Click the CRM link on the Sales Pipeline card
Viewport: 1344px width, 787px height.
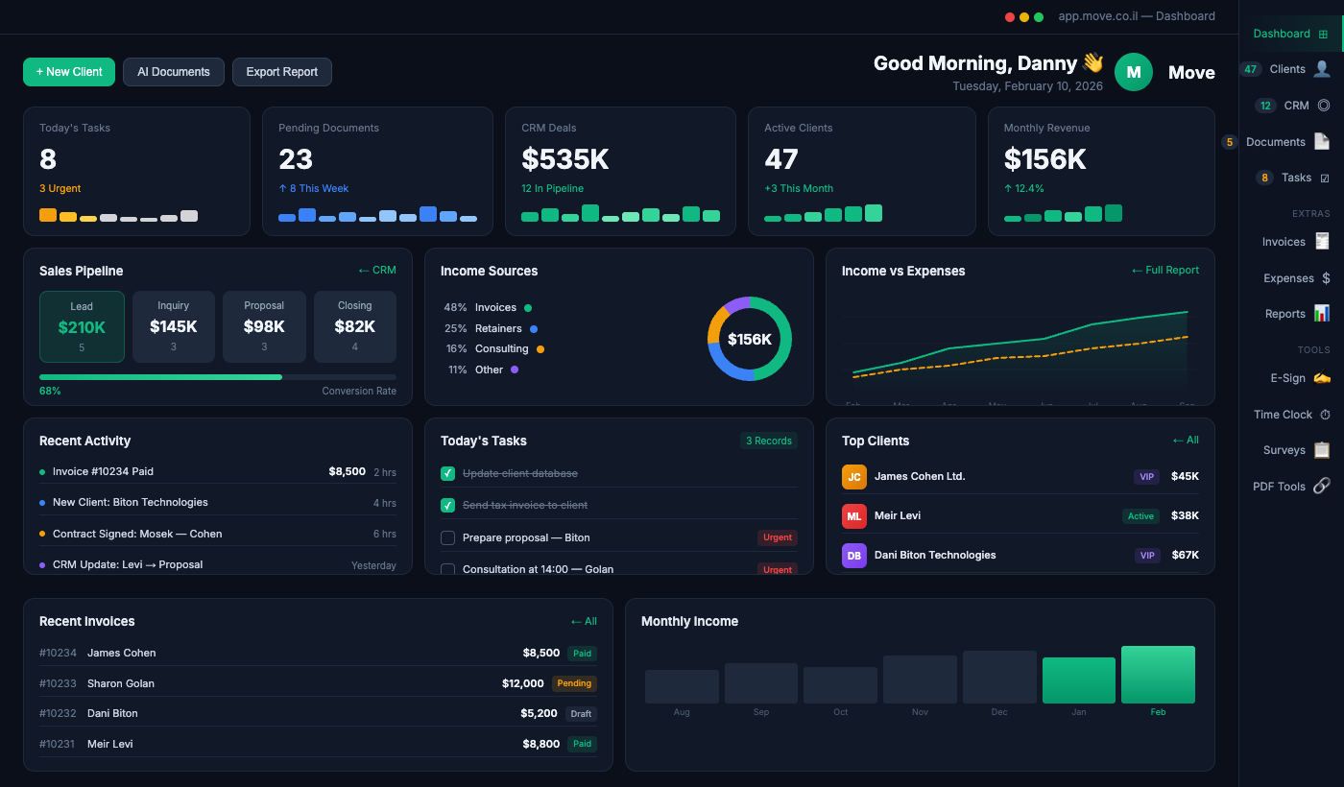[377, 270]
